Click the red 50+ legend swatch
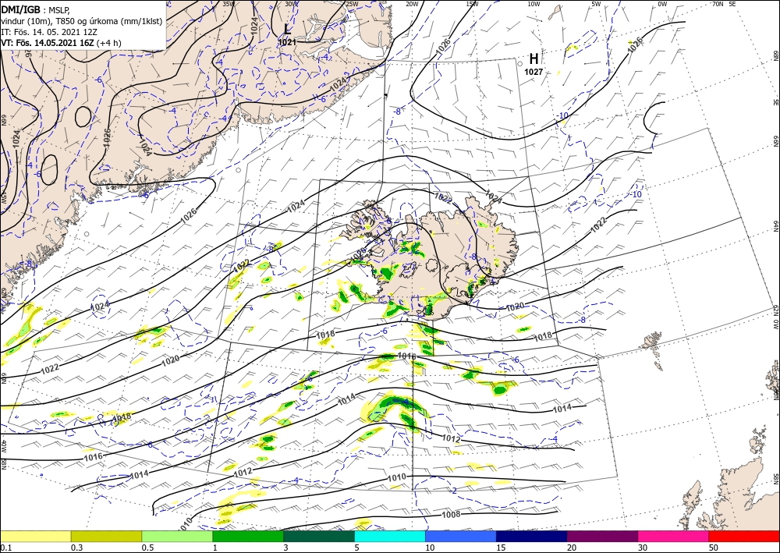This screenshot has width=780, height=553. pyautogui.click(x=744, y=536)
